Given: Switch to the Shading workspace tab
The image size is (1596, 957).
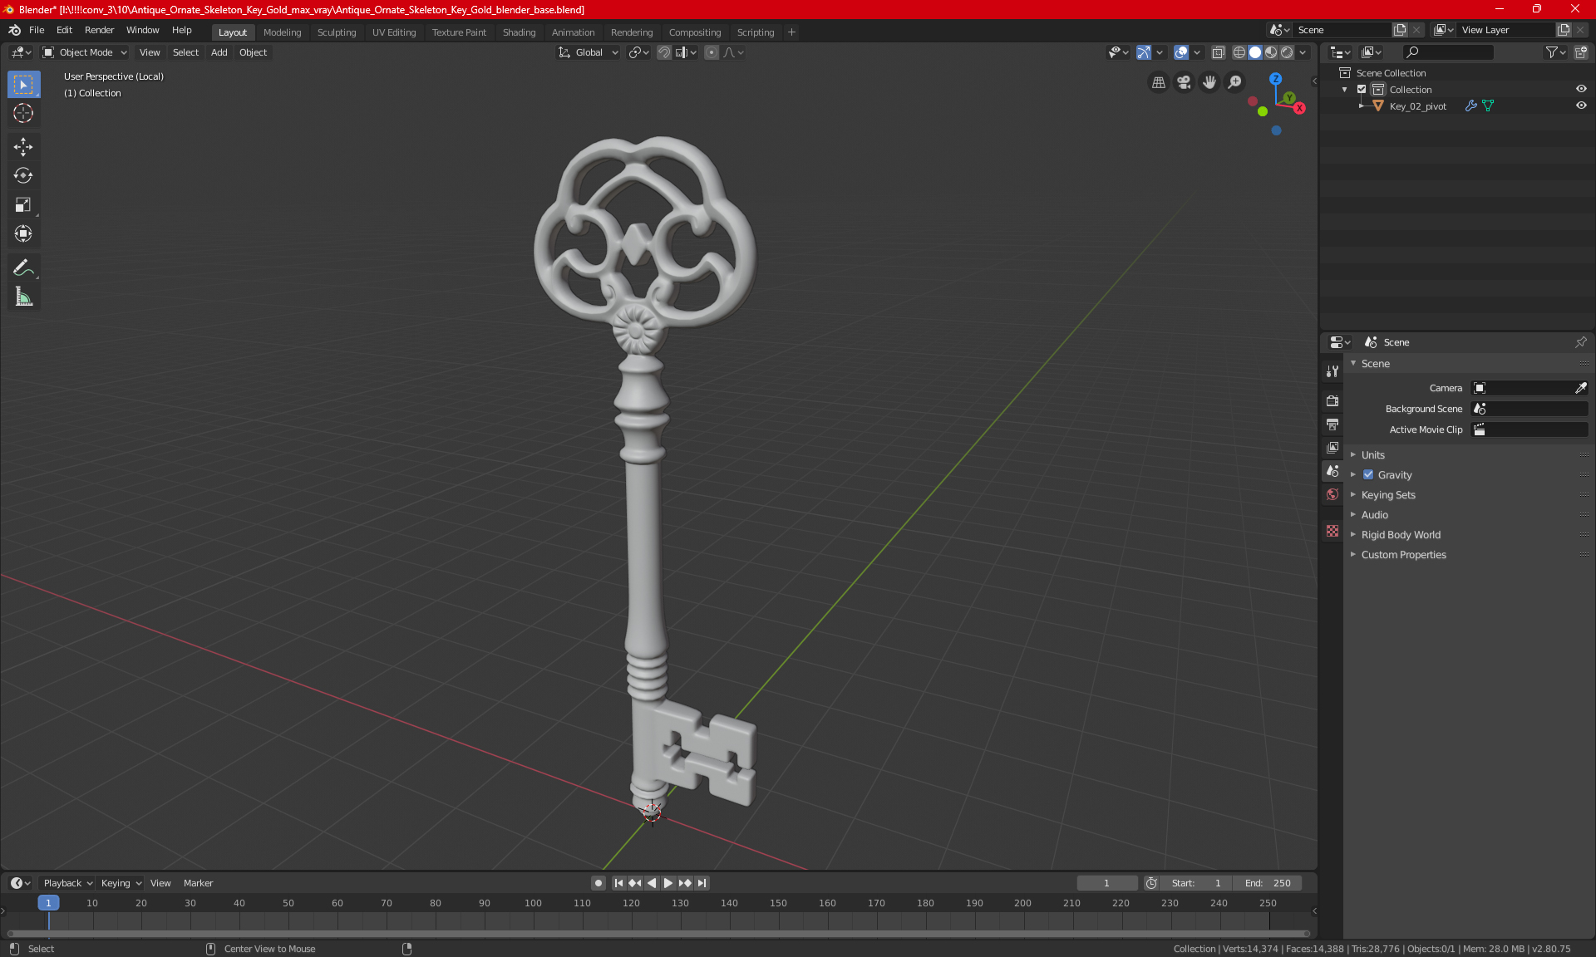Looking at the screenshot, I should pyautogui.click(x=519, y=32).
